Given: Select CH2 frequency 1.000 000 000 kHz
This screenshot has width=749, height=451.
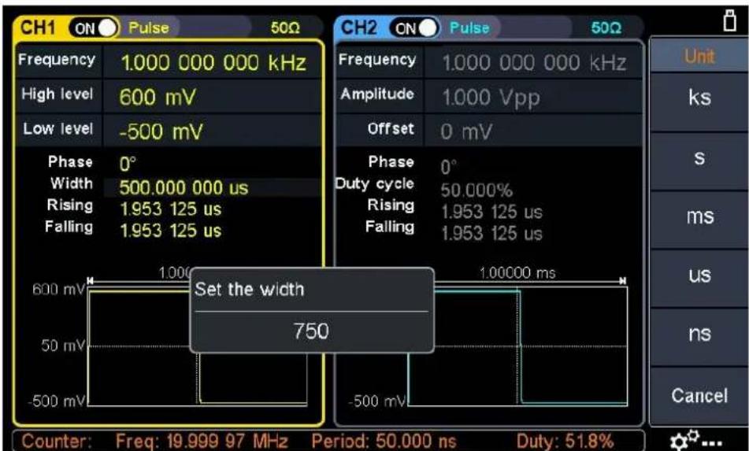Looking at the screenshot, I should pyautogui.click(x=534, y=62).
